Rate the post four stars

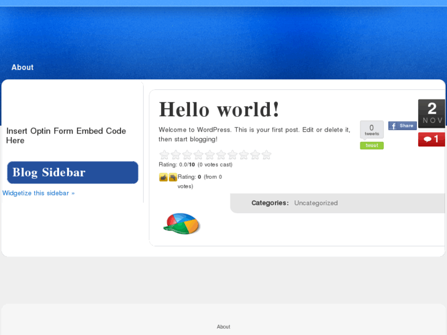click(x=199, y=155)
